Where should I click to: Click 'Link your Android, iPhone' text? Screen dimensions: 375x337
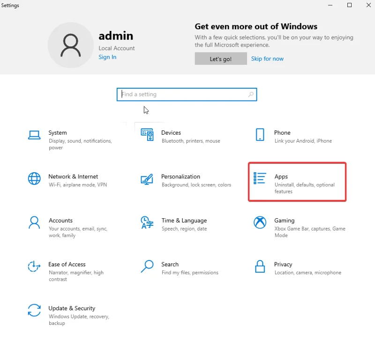pos(303,141)
